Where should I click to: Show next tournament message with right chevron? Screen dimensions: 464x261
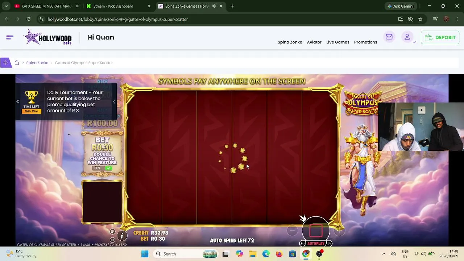click(x=114, y=102)
